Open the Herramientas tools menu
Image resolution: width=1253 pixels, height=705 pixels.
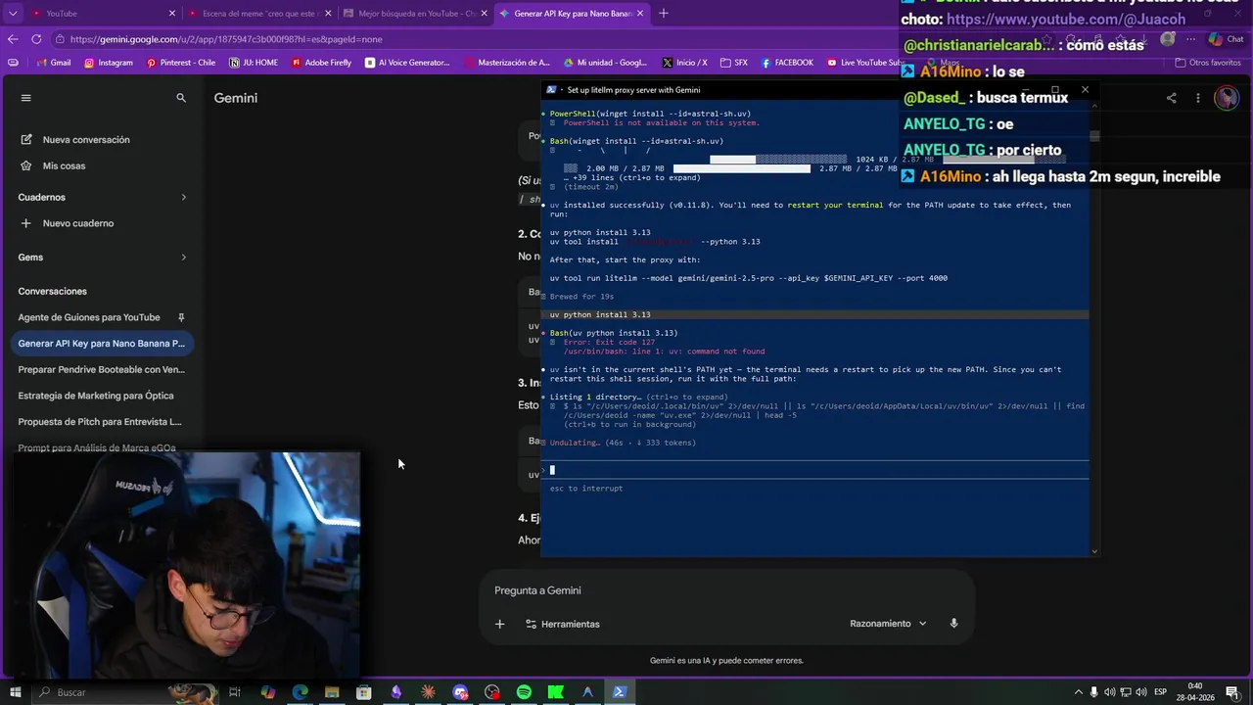(x=563, y=624)
